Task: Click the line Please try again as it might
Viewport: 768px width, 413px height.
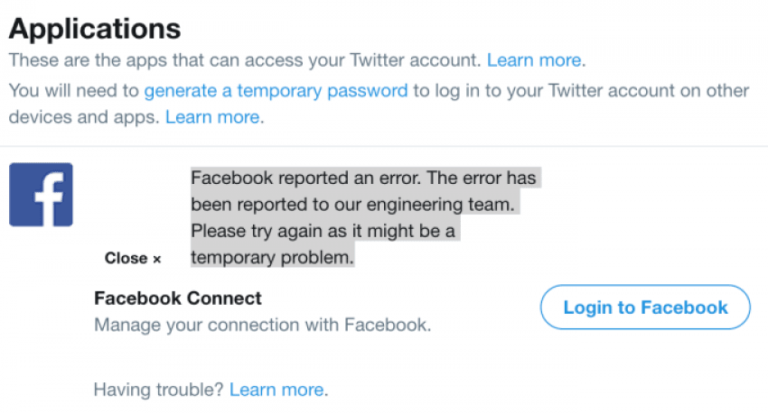Action: [323, 231]
